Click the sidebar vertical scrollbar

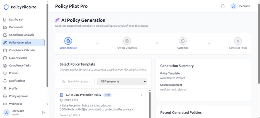[47, 45]
